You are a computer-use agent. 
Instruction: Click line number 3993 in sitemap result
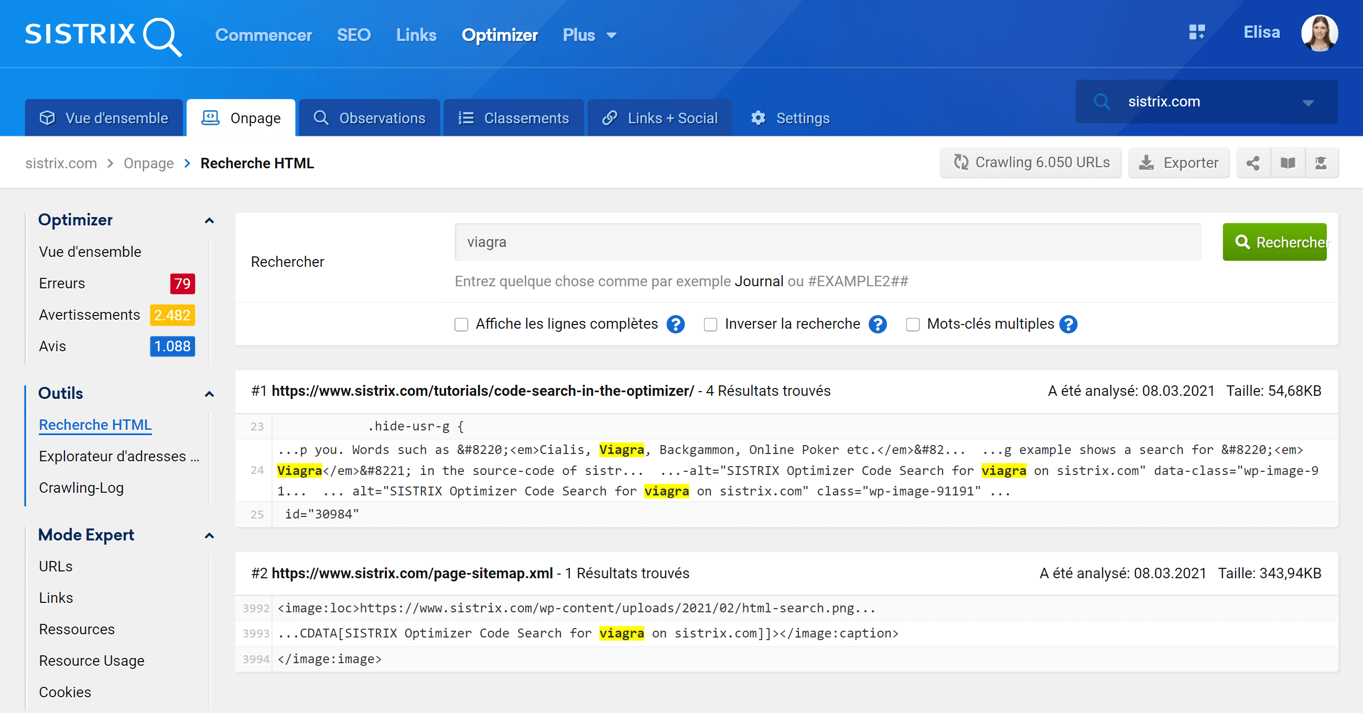(256, 634)
